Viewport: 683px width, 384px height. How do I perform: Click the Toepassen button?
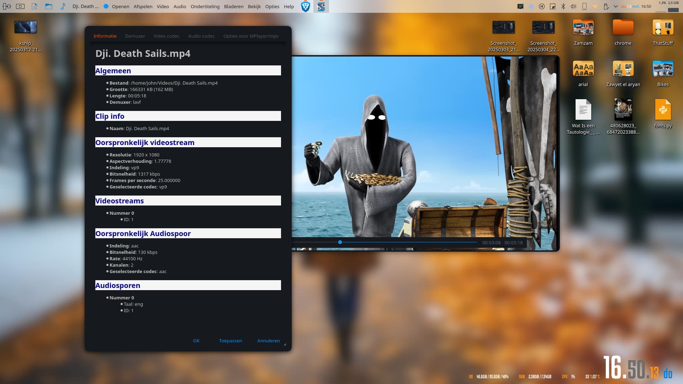click(231, 341)
